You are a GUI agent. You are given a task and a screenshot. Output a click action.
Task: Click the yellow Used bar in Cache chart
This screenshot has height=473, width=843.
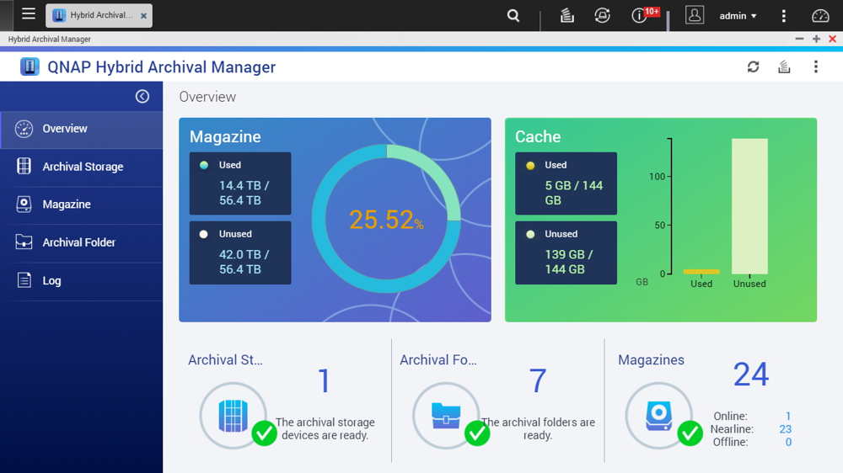(701, 272)
